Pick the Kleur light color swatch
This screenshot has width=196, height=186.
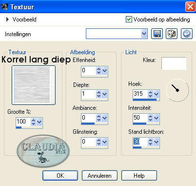click(x=174, y=63)
